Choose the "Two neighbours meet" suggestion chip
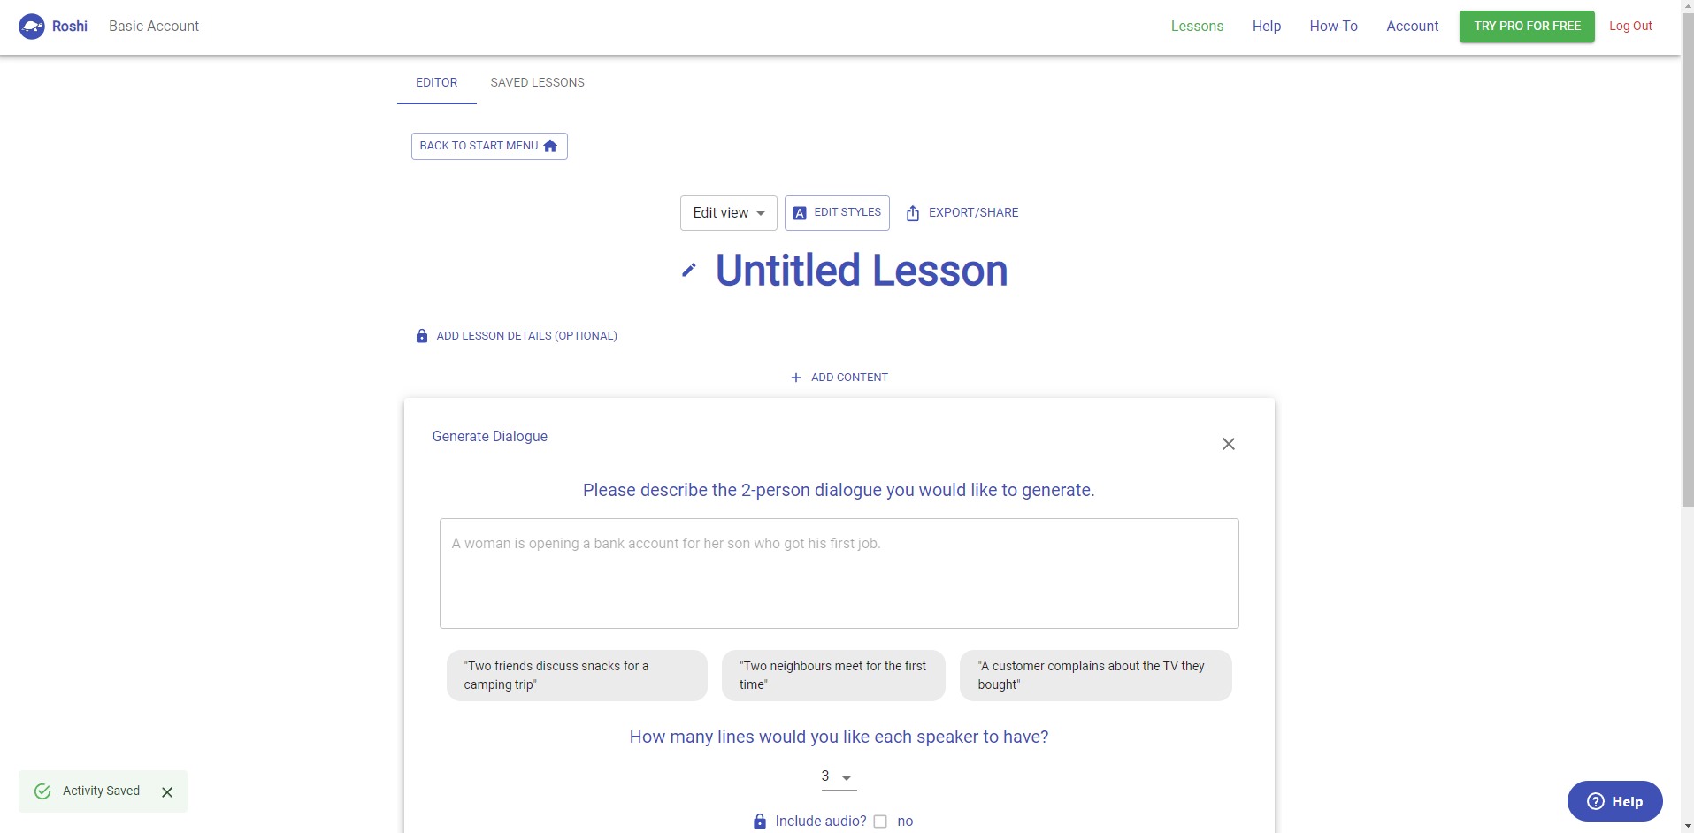 tap(833, 676)
